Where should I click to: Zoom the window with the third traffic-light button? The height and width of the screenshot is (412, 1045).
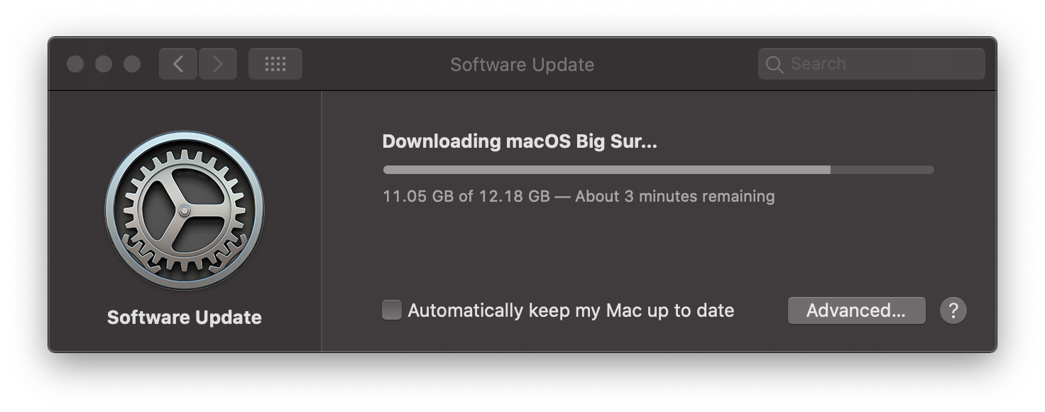132,64
